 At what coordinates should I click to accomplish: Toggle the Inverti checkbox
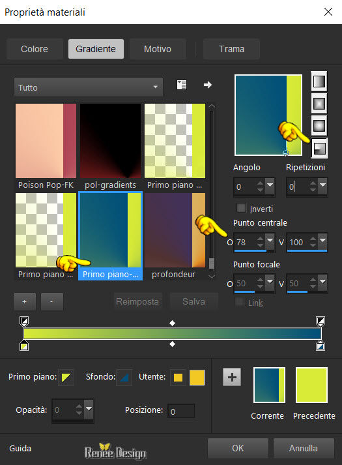[x=241, y=208]
